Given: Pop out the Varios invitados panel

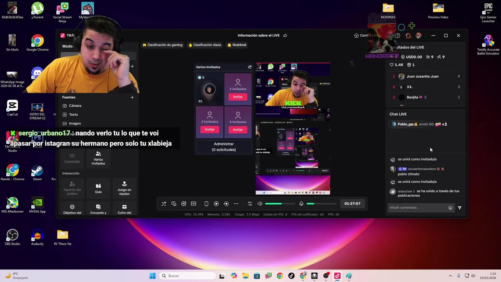Looking at the screenshot, I should point(250,67).
